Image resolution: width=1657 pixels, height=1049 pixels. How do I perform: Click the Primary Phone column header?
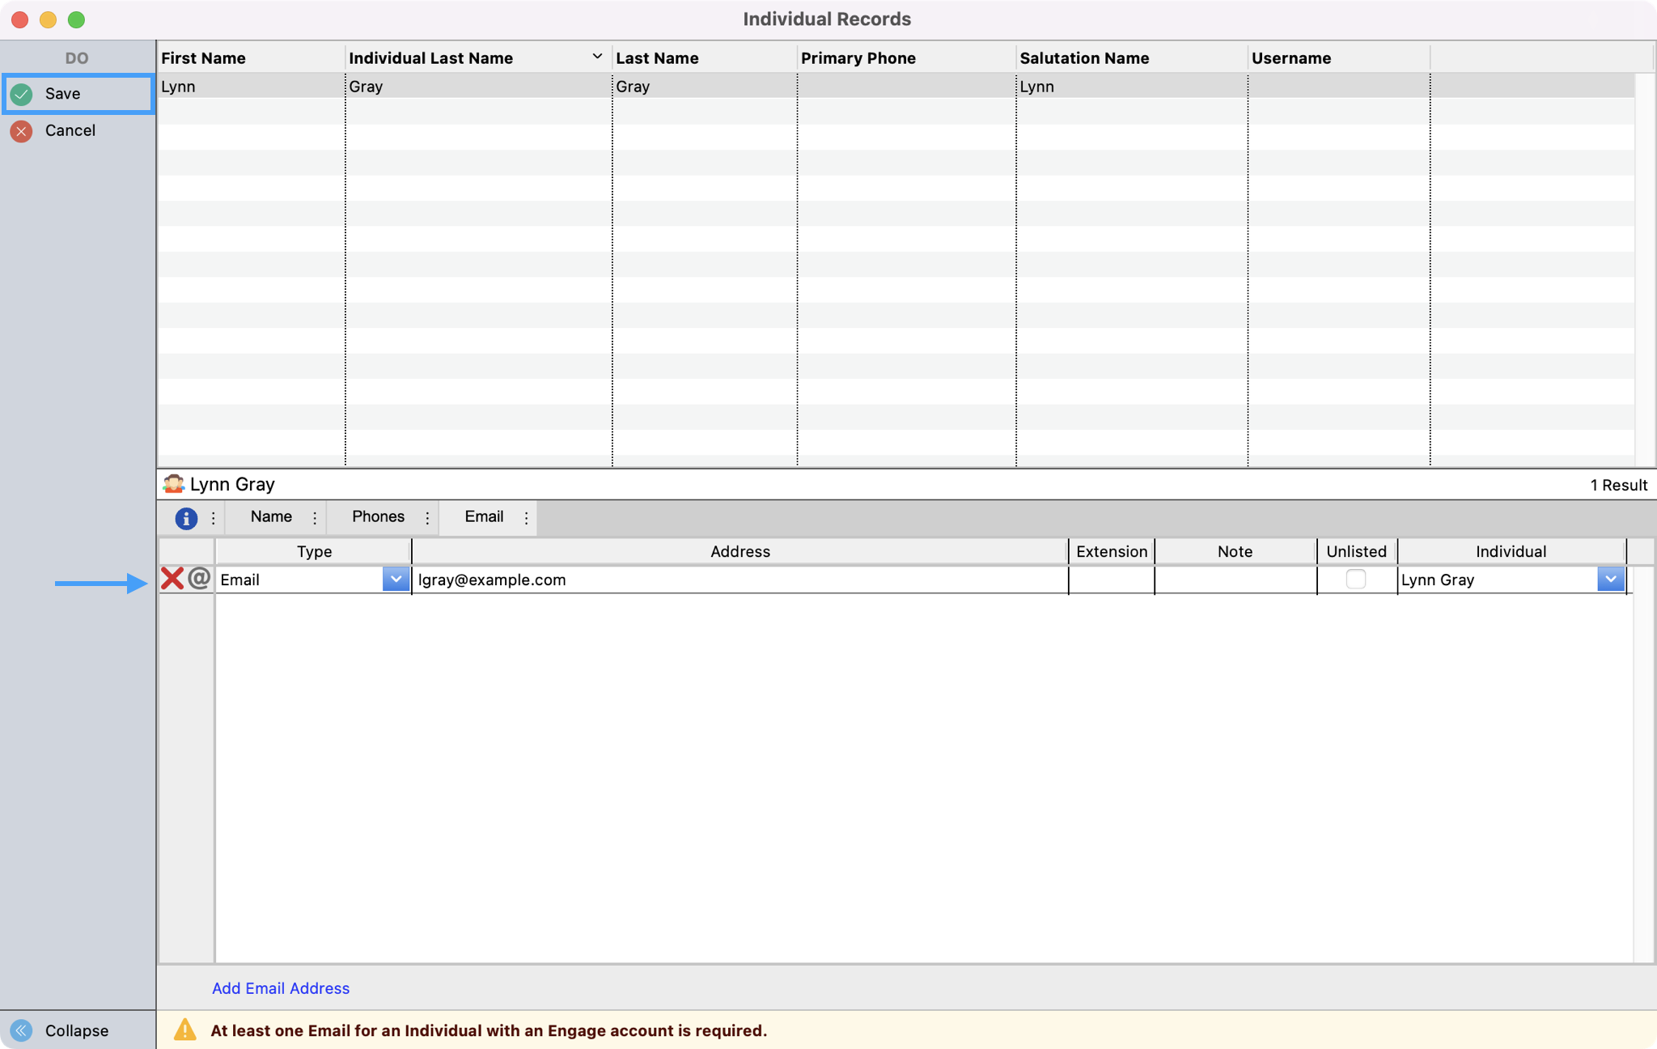click(858, 58)
